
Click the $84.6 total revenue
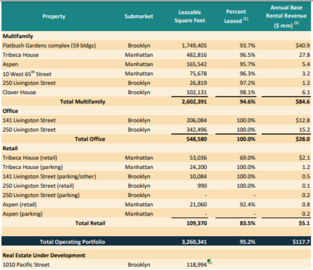coord(302,102)
